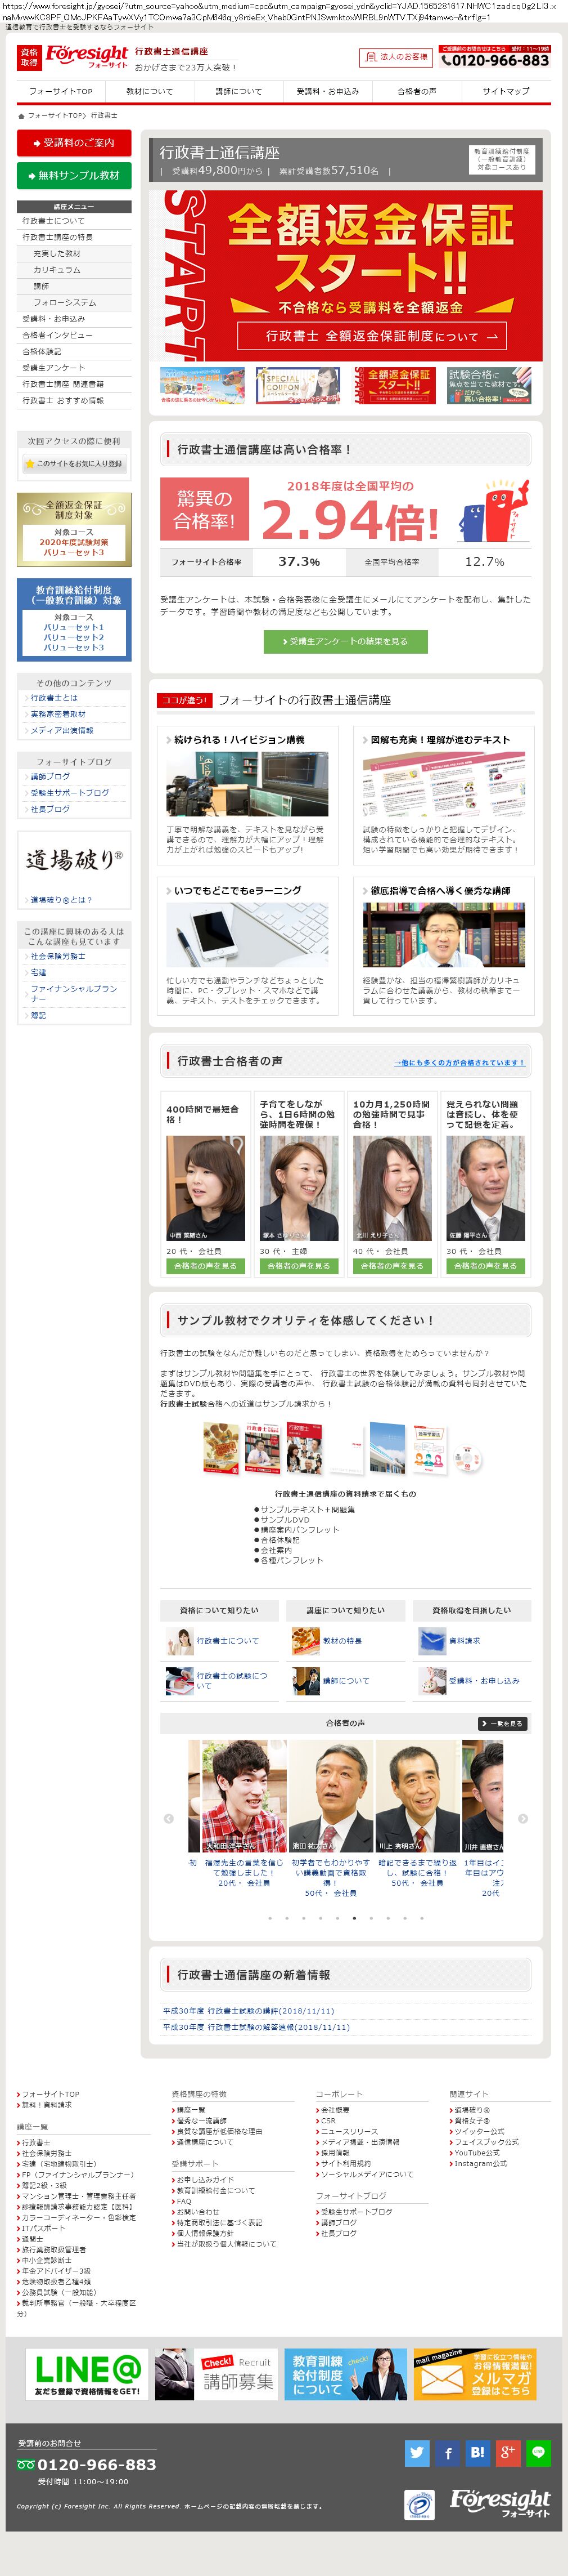
Task: Open footer link Instagram公式
Action: coord(480,2163)
